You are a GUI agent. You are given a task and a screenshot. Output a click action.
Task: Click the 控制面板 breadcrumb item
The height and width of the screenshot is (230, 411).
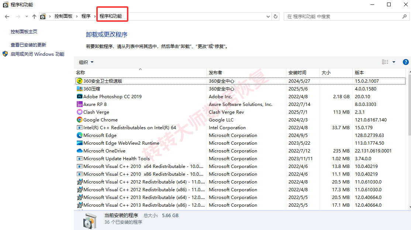[63, 16]
